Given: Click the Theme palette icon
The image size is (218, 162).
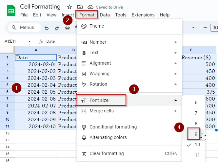Looking at the screenshot, I should pyautogui.click(x=84, y=26).
